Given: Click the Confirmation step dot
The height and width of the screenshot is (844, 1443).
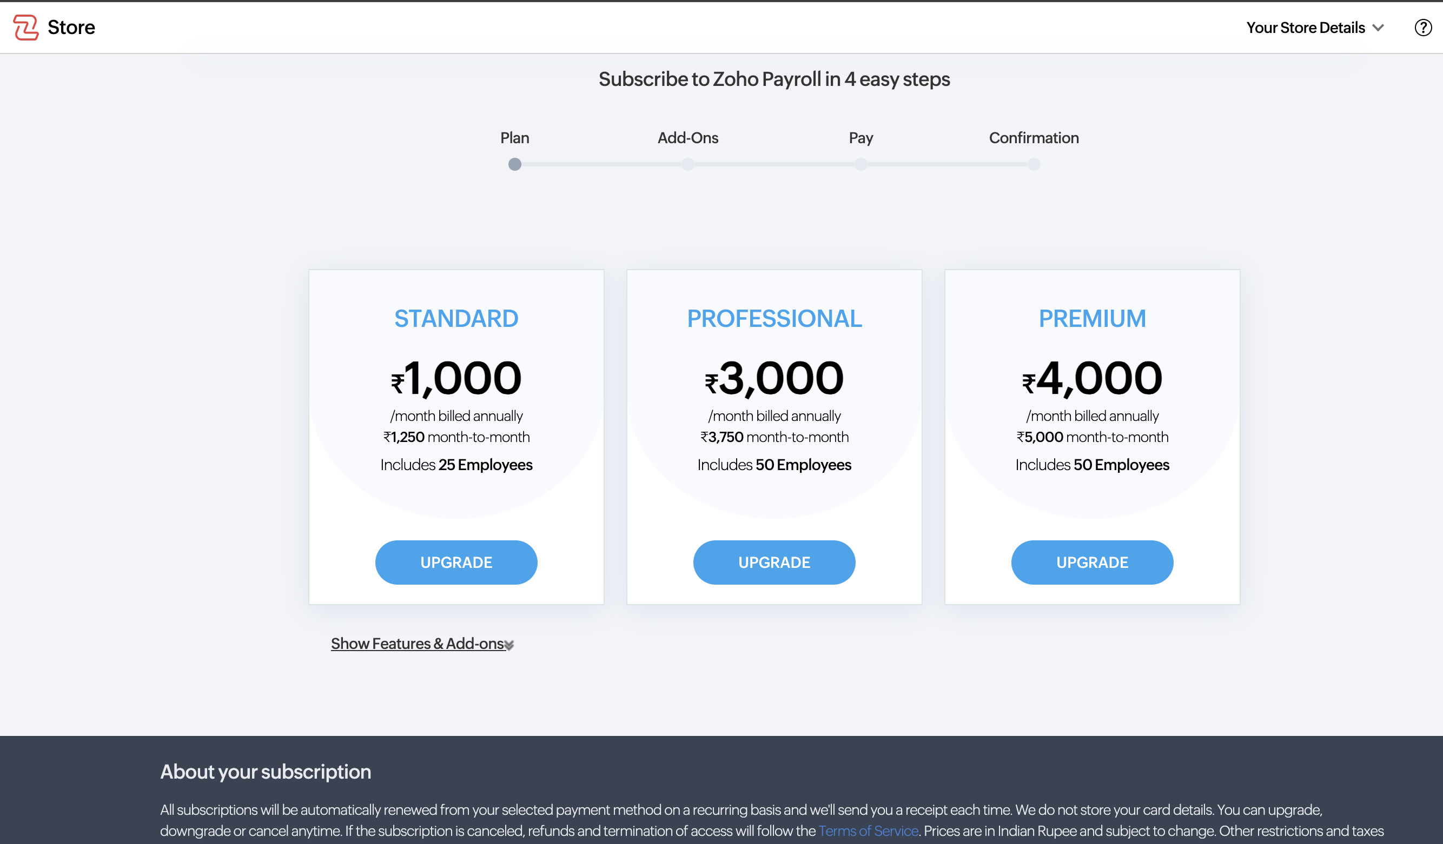Looking at the screenshot, I should (1033, 165).
